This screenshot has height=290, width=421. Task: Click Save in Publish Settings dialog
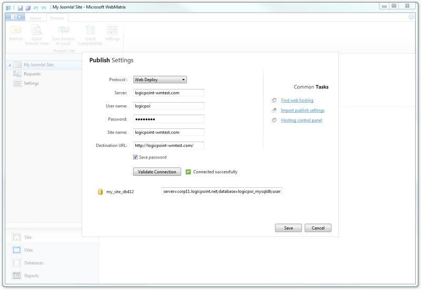pos(288,228)
